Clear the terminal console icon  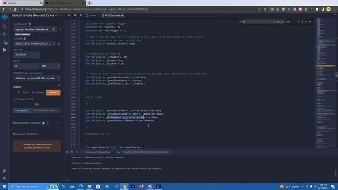[72, 152]
